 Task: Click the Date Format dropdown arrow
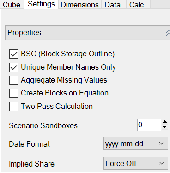point(162,143)
